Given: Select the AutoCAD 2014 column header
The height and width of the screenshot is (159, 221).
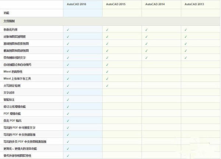Looking at the screenshot, I should [x=156, y=4].
